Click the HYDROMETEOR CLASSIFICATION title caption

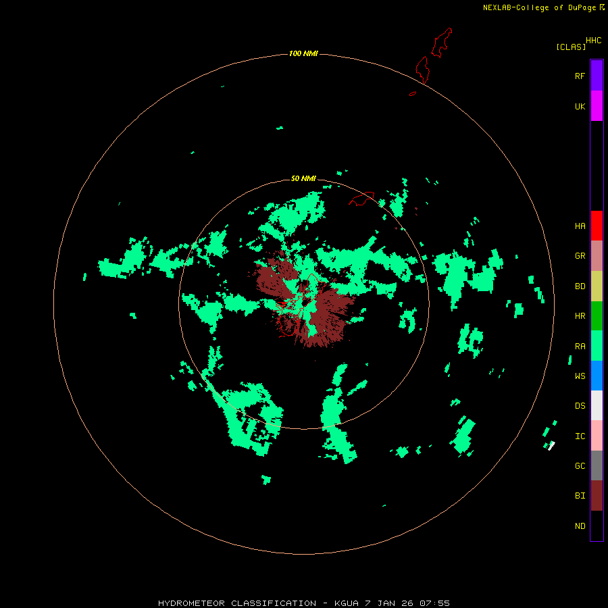303,603
